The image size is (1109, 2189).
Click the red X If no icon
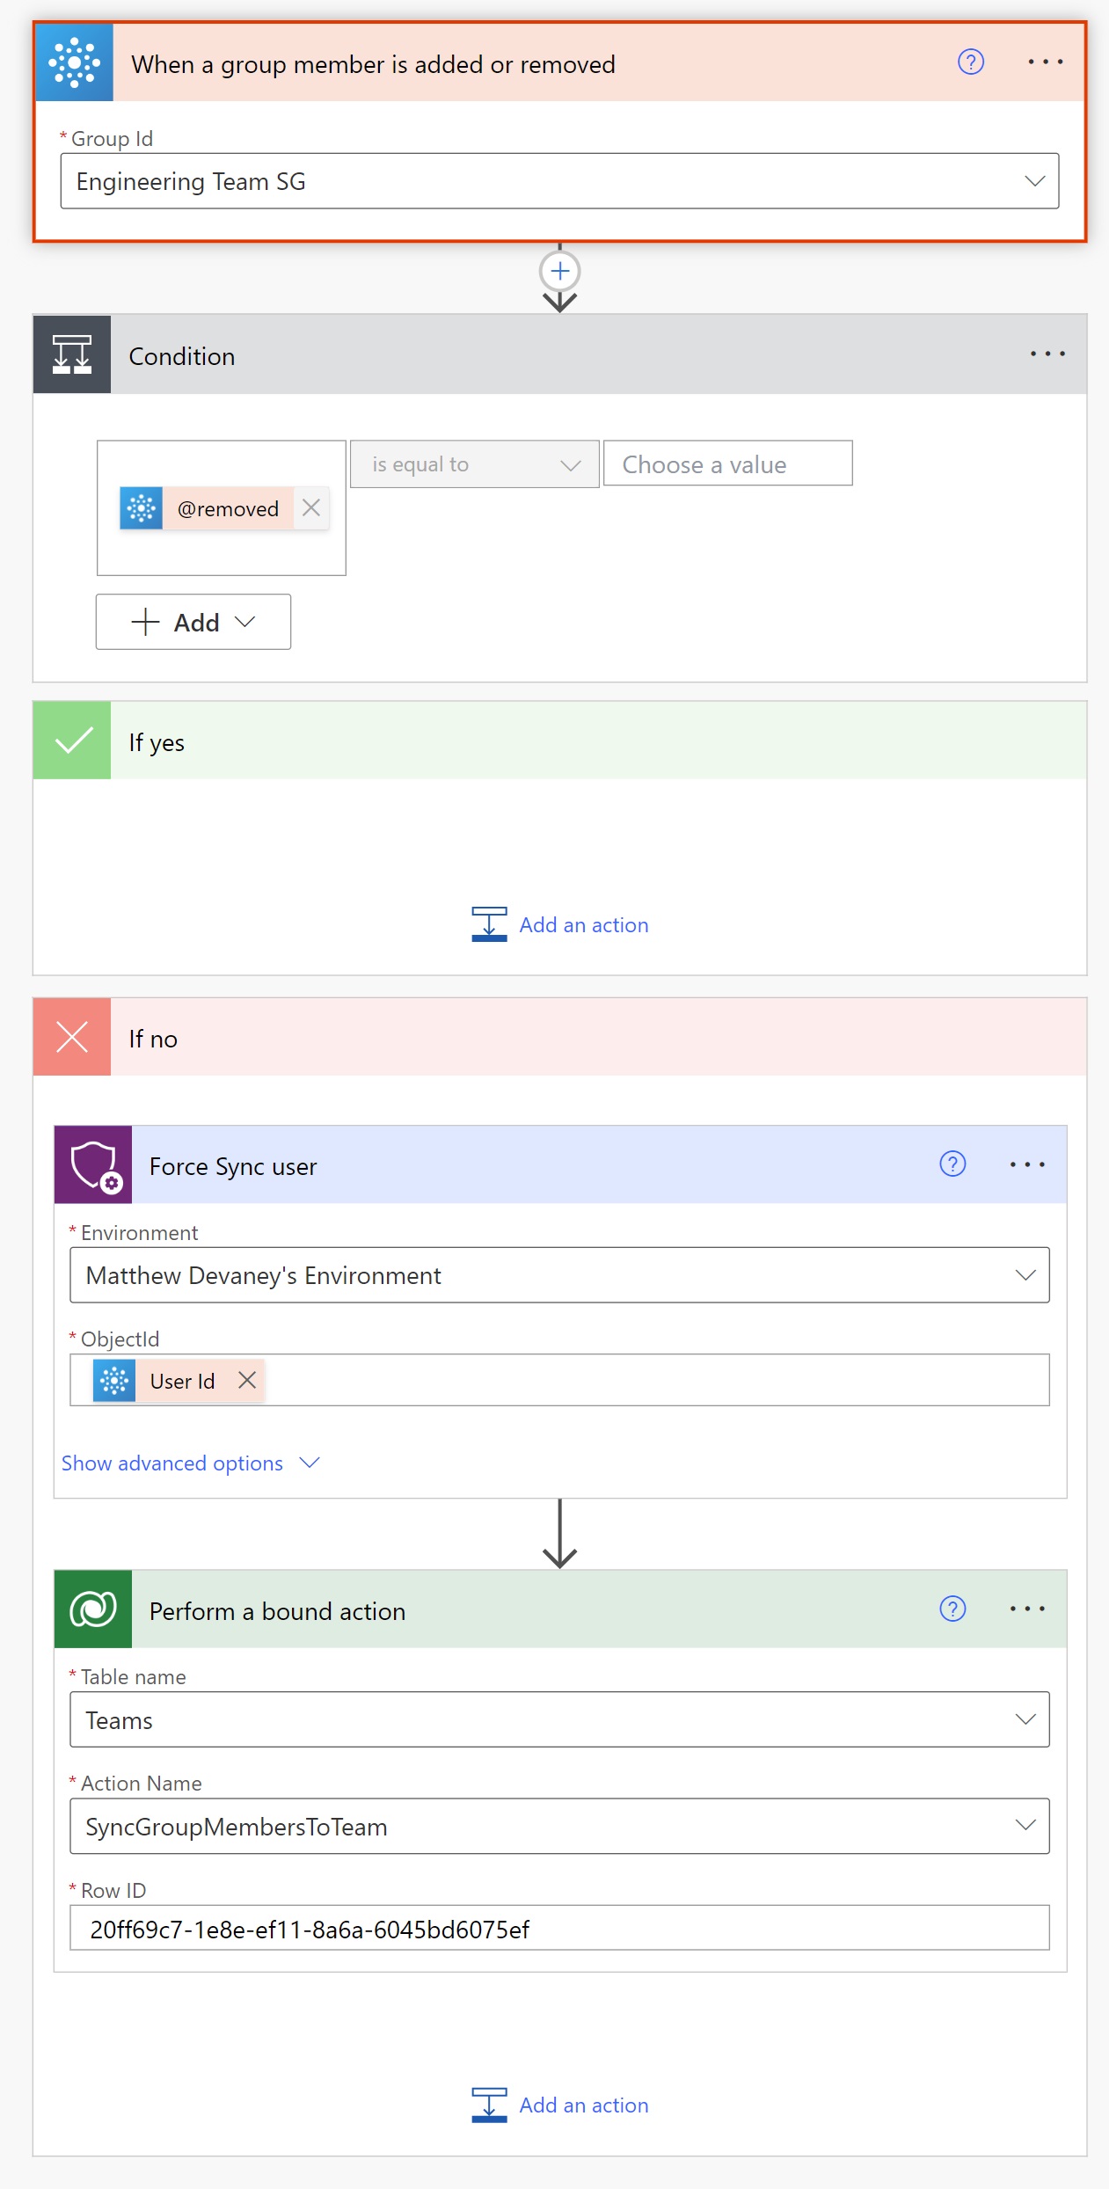(72, 1037)
